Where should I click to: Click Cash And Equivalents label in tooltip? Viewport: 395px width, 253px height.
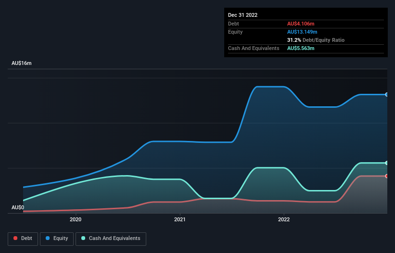click(x=254, y=48)
